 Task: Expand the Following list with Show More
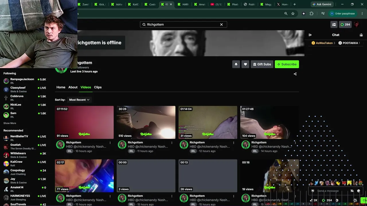pos(10,123)
